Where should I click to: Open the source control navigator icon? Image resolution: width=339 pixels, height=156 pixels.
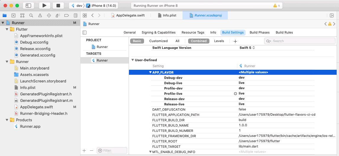click(13, 15)
